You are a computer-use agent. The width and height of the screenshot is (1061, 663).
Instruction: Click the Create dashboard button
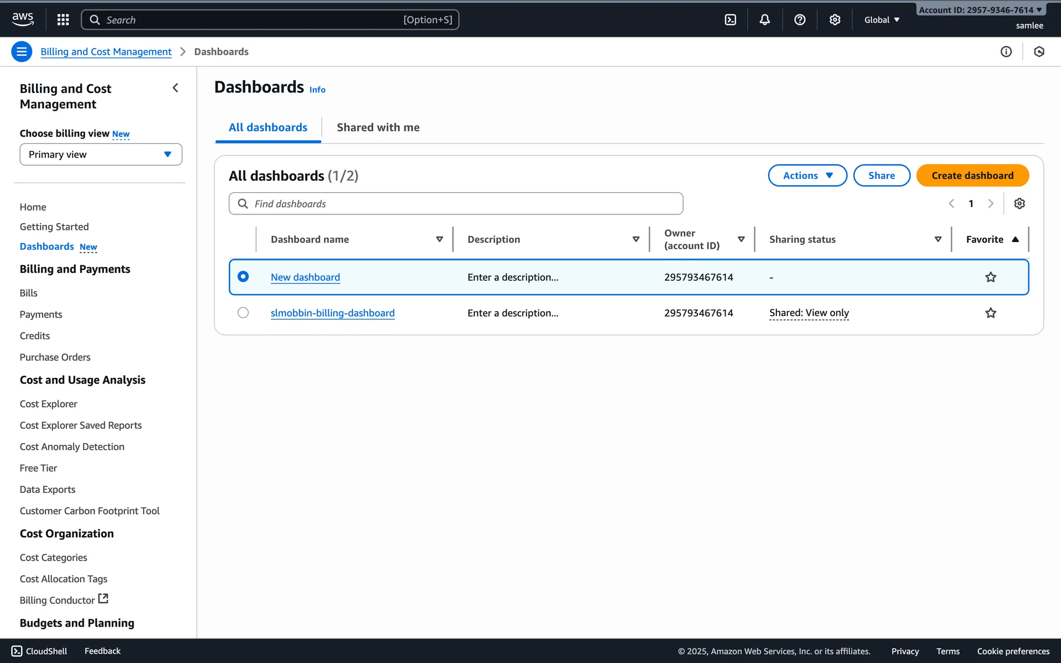(x=972, y=176)
